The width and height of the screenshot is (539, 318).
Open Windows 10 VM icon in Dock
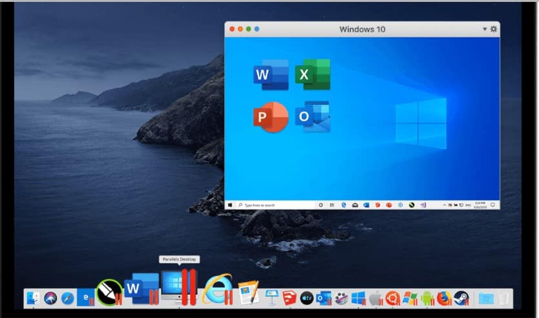pos(358,298)
